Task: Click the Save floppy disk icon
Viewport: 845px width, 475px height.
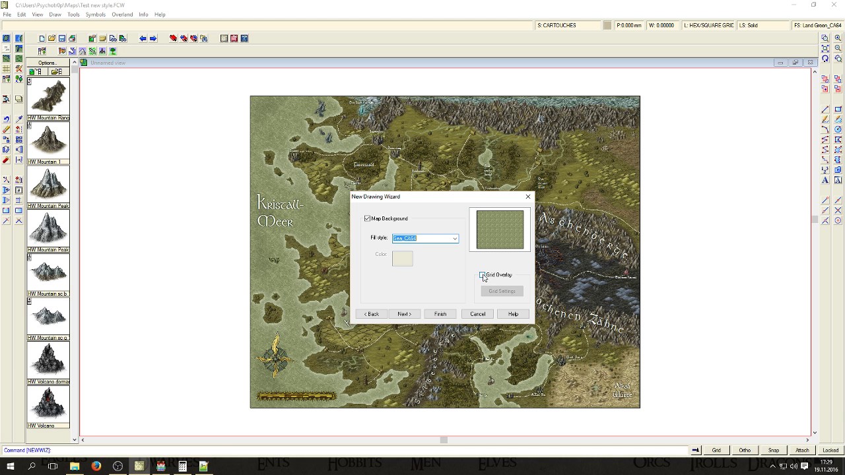Action: [x=62, y=38]
